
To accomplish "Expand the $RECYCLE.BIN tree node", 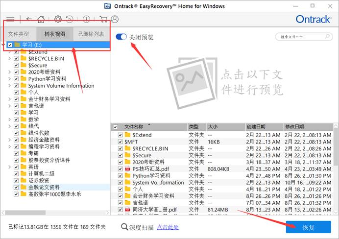I will pyautogui.click(x=9, y=59).
